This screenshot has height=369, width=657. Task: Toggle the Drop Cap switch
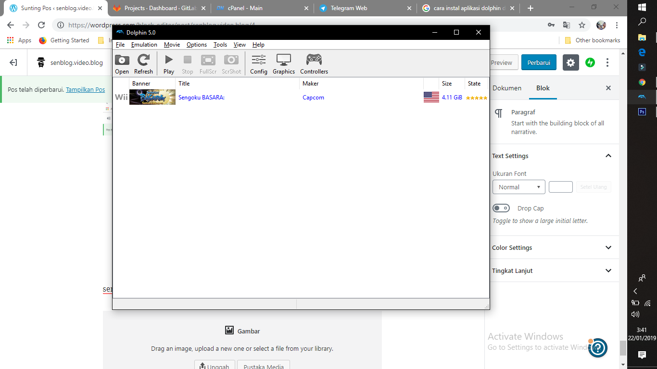[x=501, y=208]
